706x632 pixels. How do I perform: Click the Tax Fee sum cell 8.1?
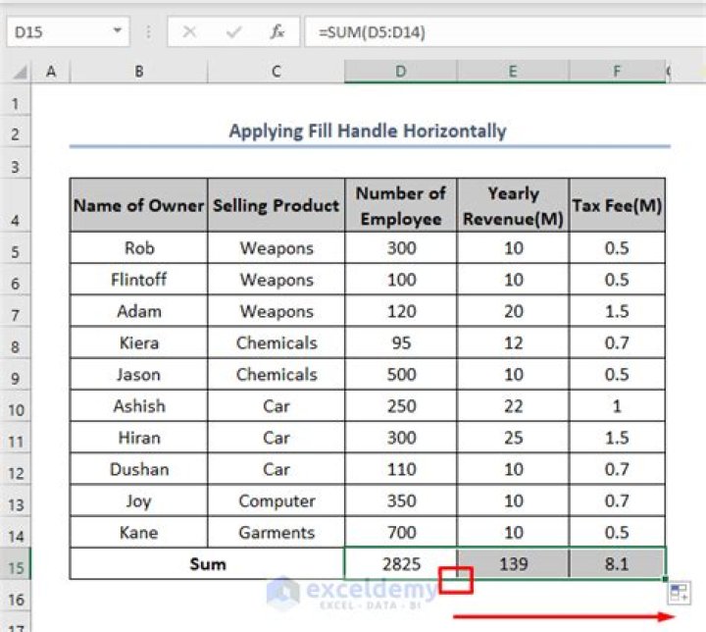pos(617,564)
